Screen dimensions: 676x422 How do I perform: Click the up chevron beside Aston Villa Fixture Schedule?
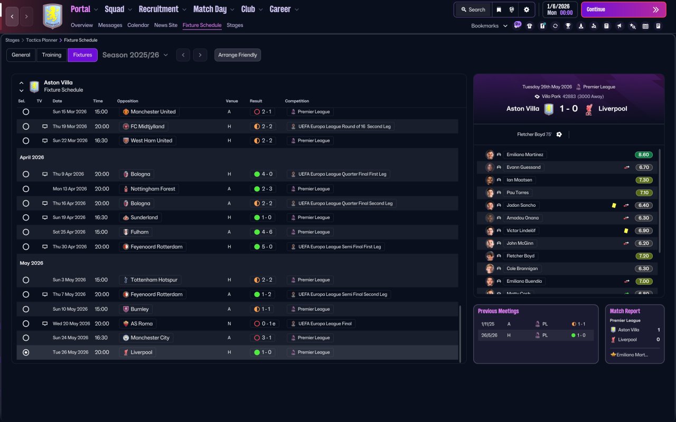(22, 83)
